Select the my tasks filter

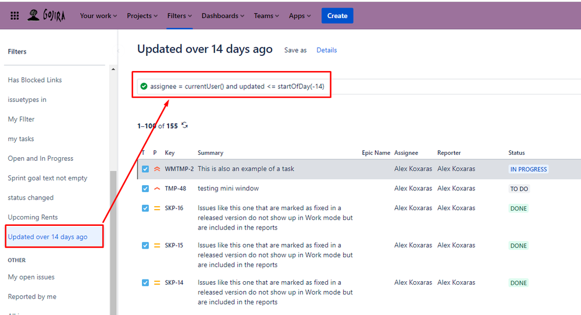[x=21, y=139]
